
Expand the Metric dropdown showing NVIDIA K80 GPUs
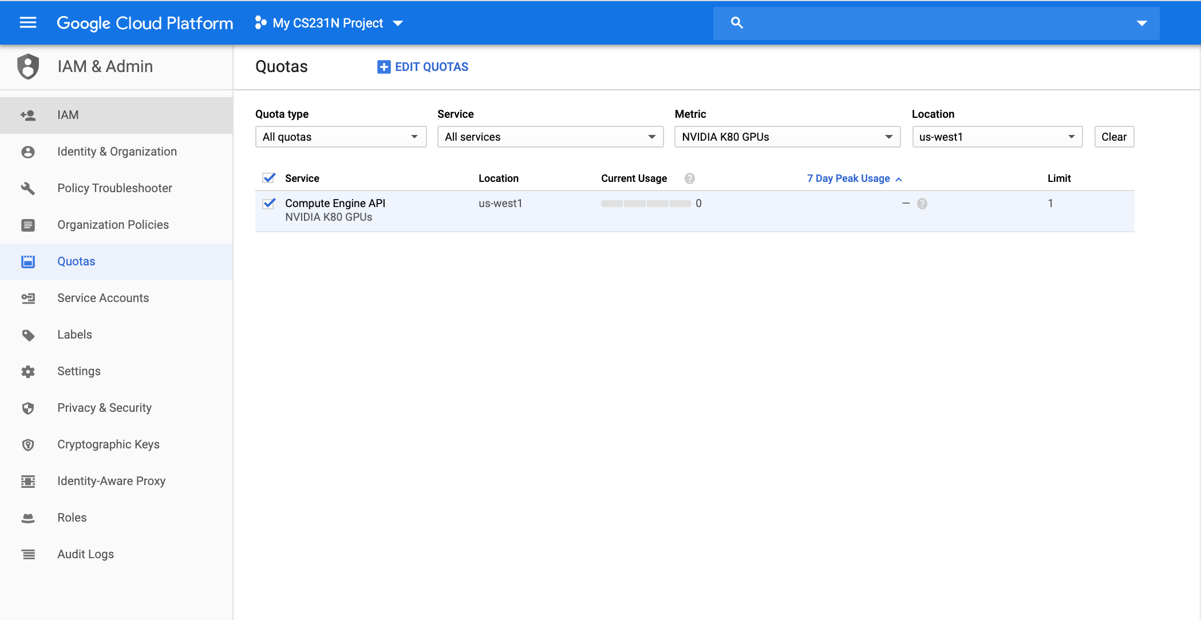point(787,137)
